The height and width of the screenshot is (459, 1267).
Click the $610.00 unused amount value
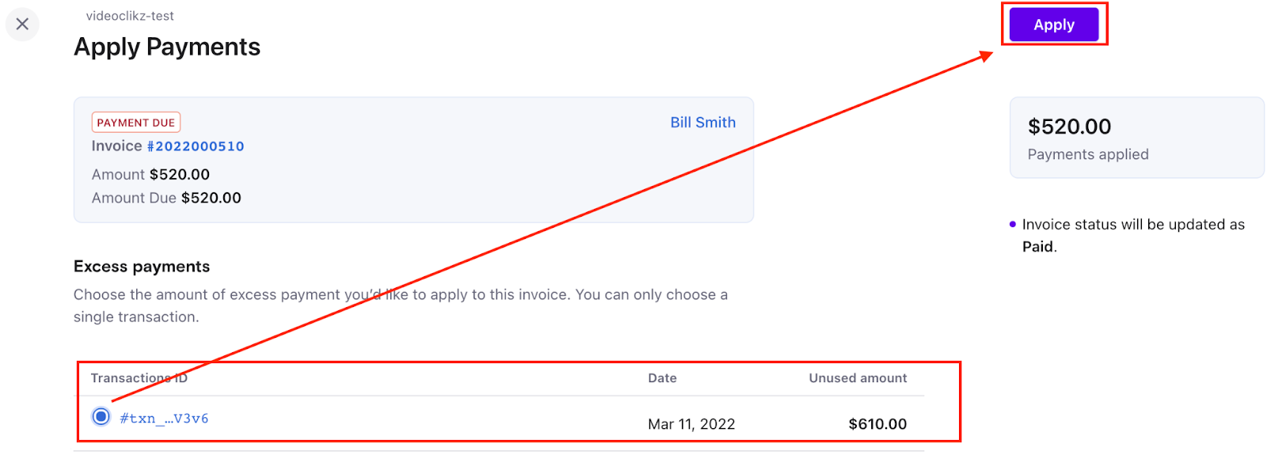click(877, 424)
